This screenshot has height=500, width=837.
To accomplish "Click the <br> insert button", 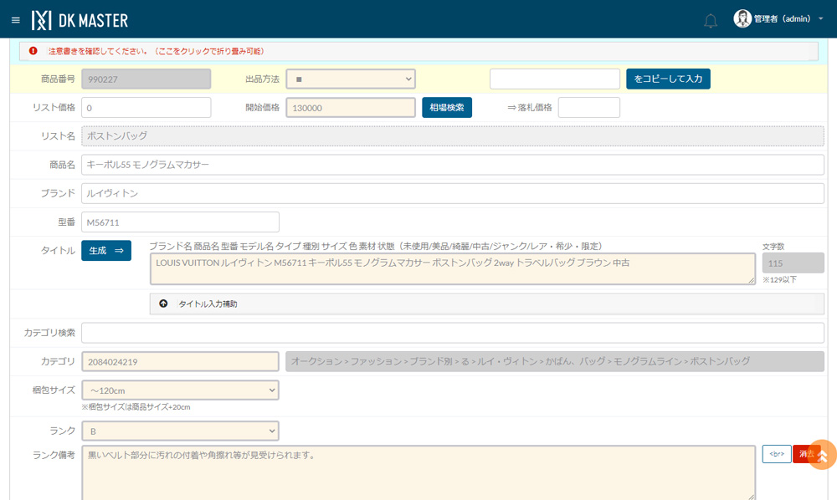I will click(777, 454).
